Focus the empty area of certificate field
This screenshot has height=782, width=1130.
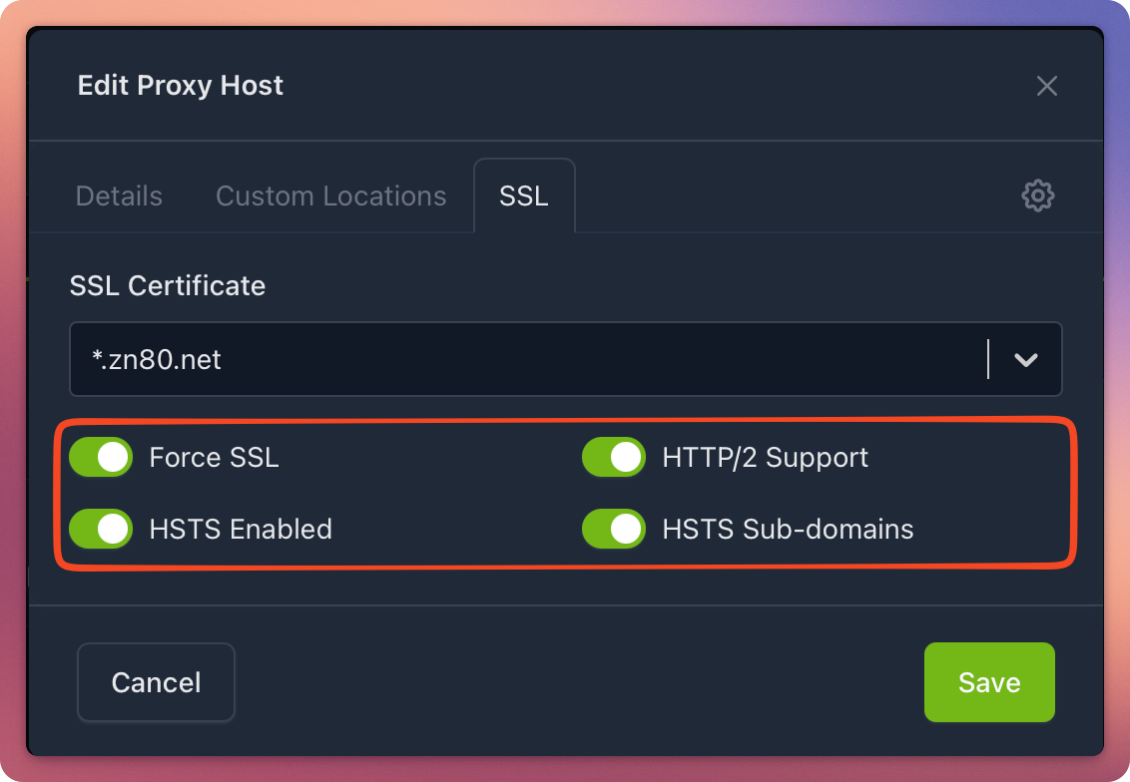[599, 359]
